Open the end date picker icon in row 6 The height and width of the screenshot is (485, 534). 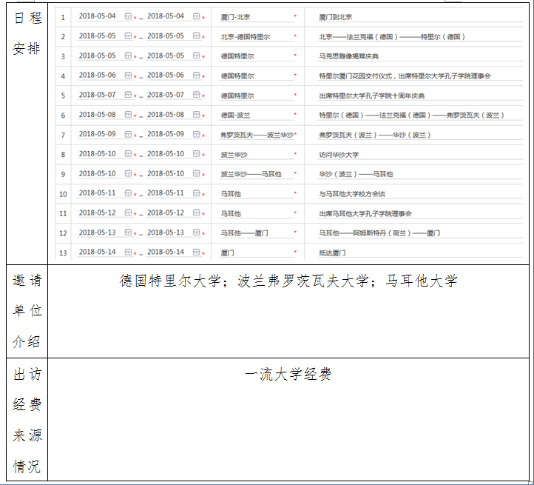pyautogui.click(x=197, y=115)
